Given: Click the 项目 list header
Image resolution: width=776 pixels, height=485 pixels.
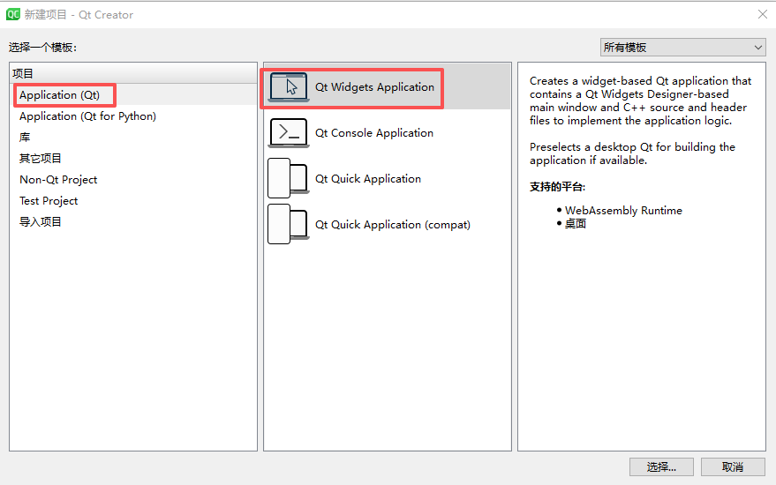Looking at the screenshot, I should point(133,74).
